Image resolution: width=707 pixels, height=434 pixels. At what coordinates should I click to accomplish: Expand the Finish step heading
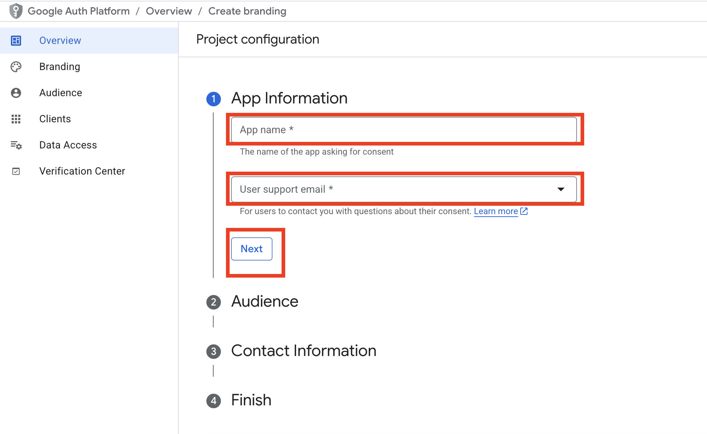(251, 400)
